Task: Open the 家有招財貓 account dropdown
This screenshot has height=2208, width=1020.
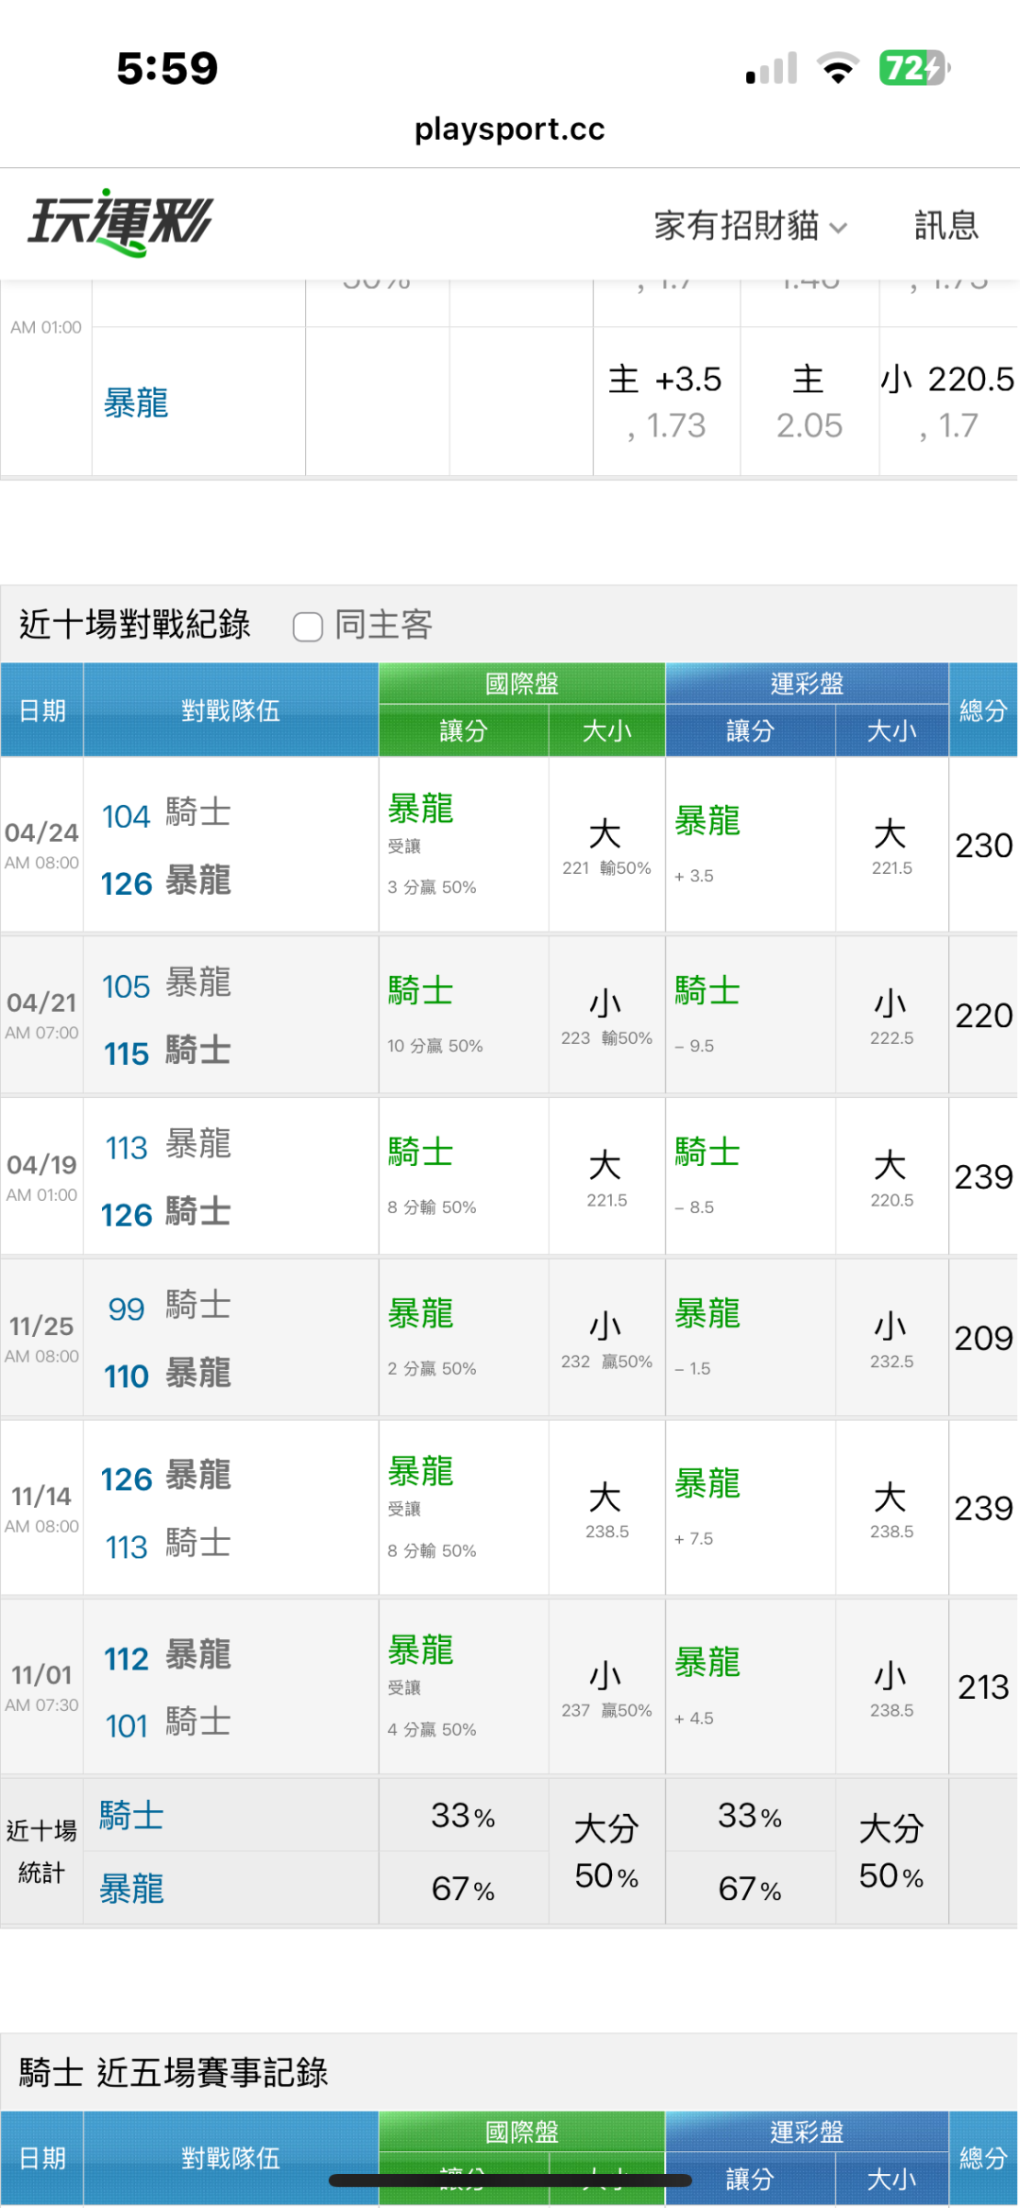Action: (x=750, y=226)
